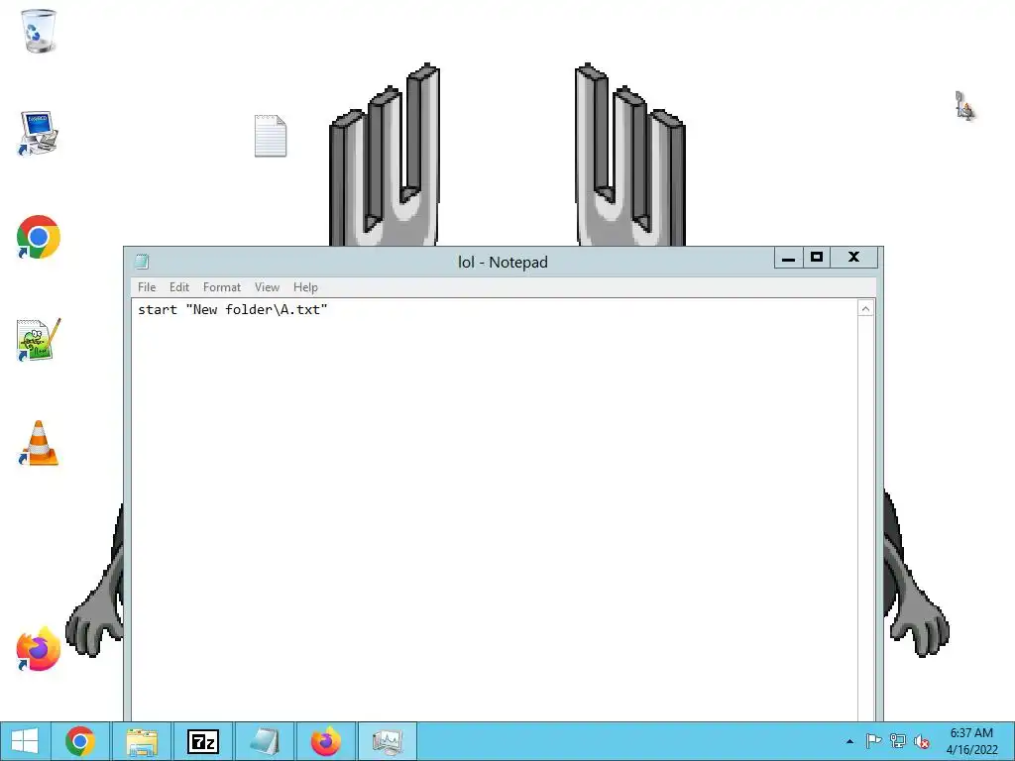Launch Google Chrome from the desktop shortcut

pyautogui.click(x=39, y=237)
